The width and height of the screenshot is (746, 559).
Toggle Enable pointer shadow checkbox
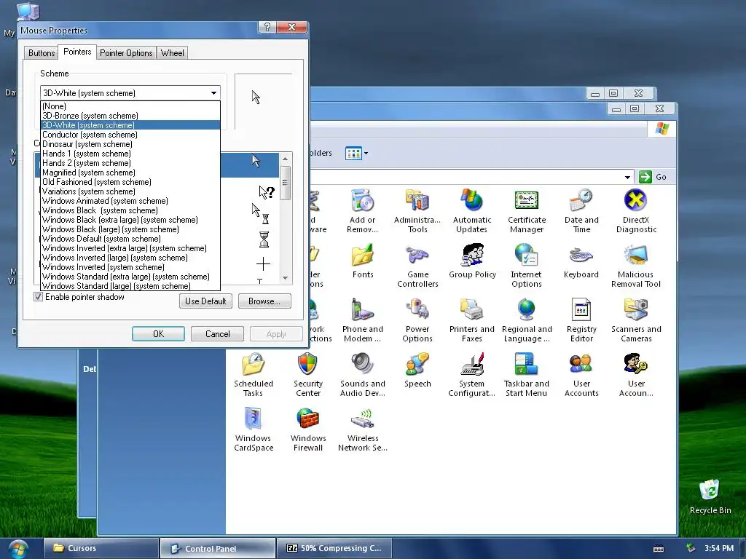coord(39,297)
